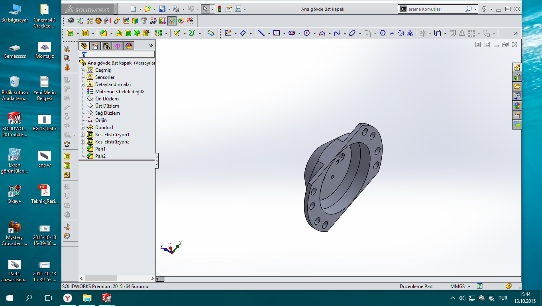Click the Open file folder icon
Image resolution: width=542 pixels, height=306 pixels.
click(x=148, y=9)
